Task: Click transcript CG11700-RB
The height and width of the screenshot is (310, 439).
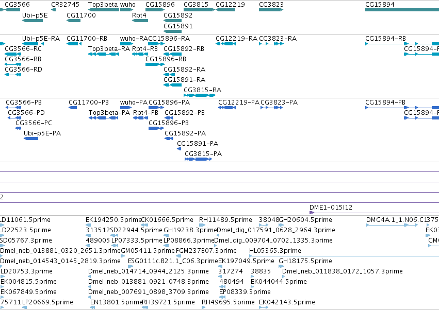Action: click(87, 39)
